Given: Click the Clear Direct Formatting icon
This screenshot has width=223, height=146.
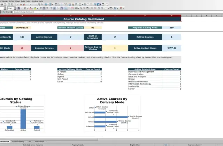Looking at the screenshot, I should pyautogui.click(x=24, y=5).
